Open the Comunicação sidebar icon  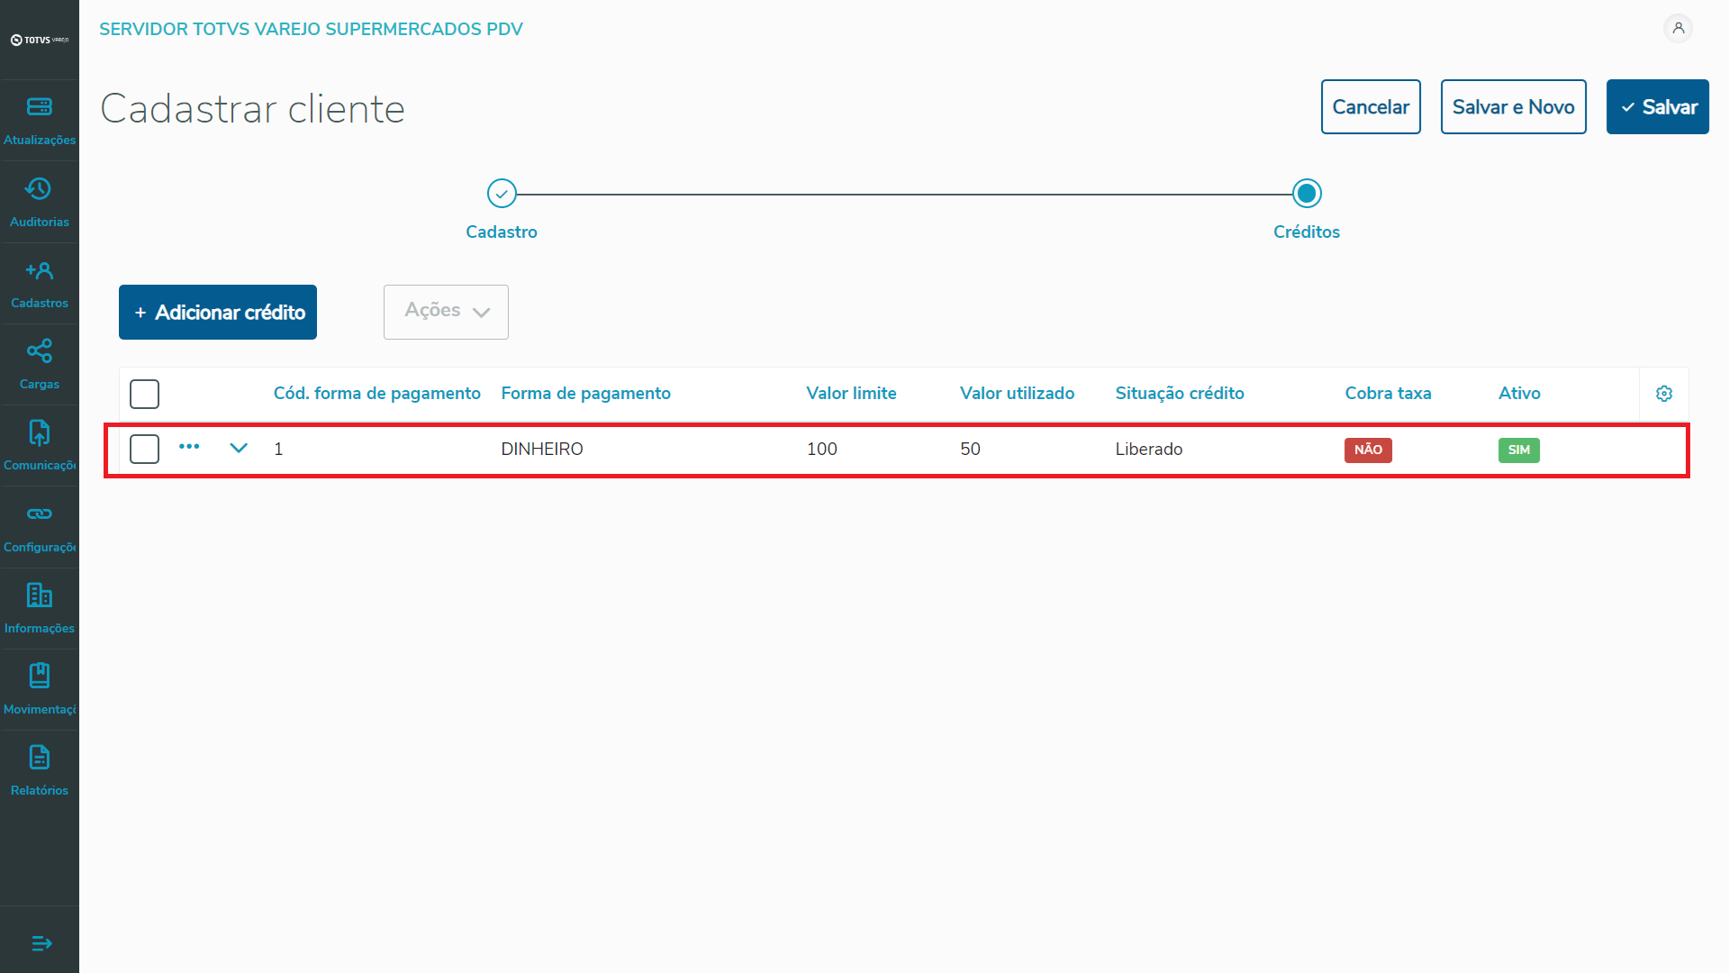click(x=40, y=432)
